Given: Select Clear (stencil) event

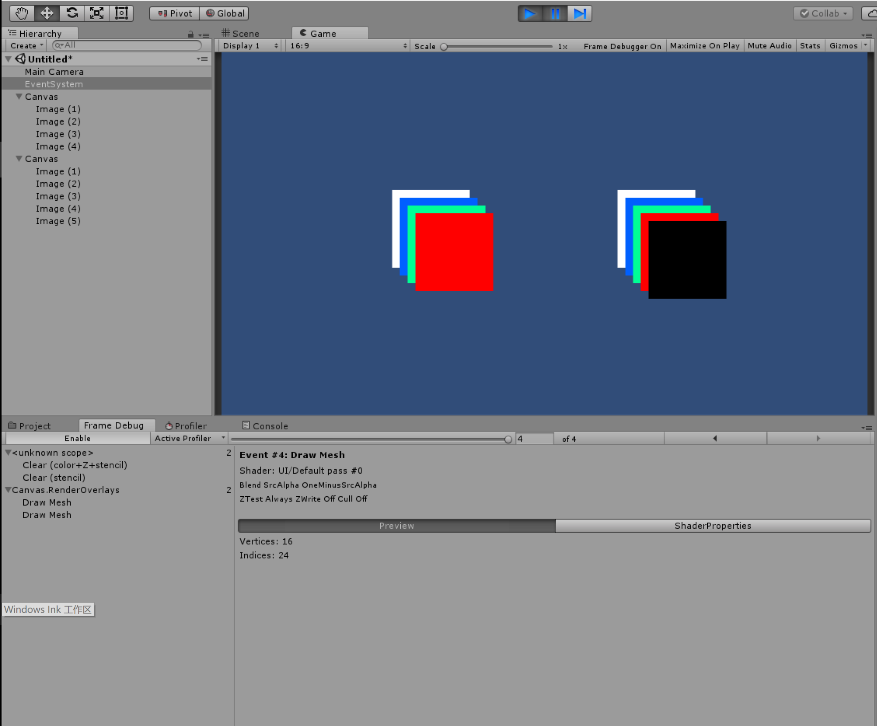Looking at the screenshot, I should pos(54,478).
